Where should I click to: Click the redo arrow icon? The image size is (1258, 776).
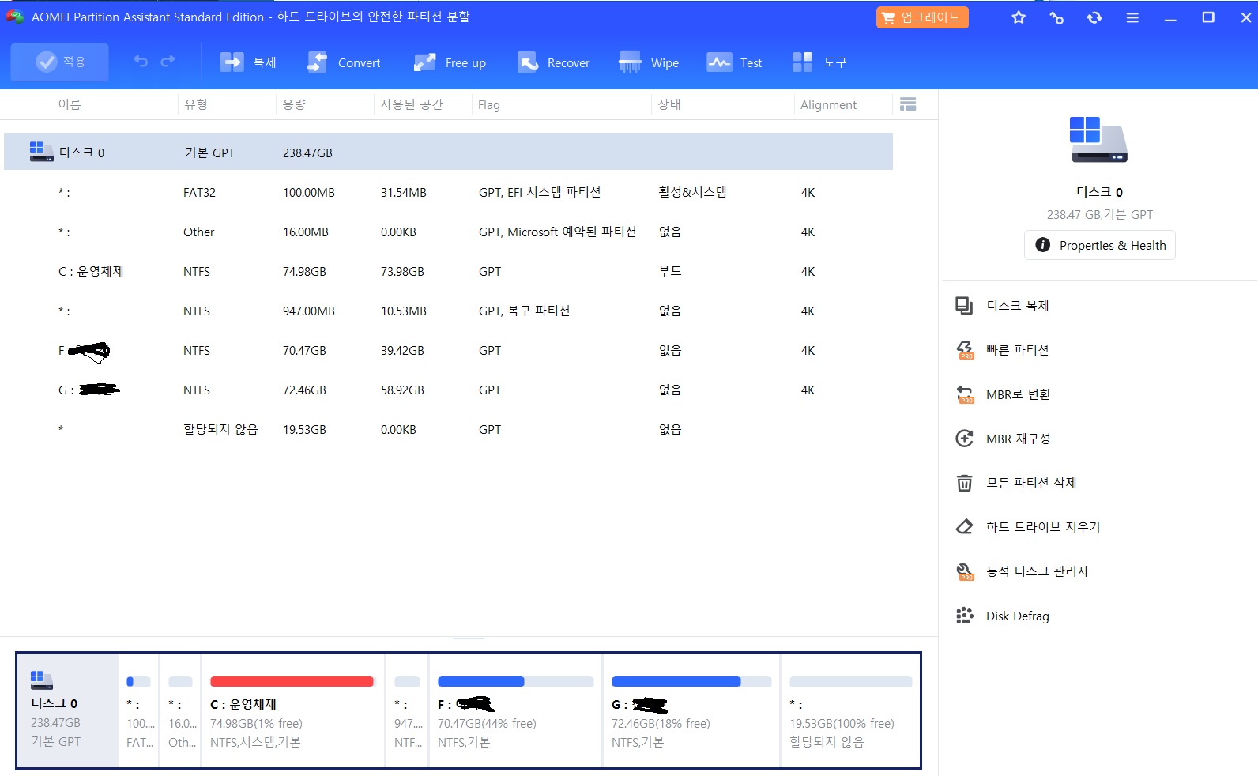tap(168, 61)
